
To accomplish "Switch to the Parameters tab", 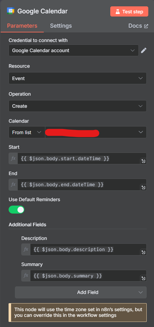I will click(22, 26).
